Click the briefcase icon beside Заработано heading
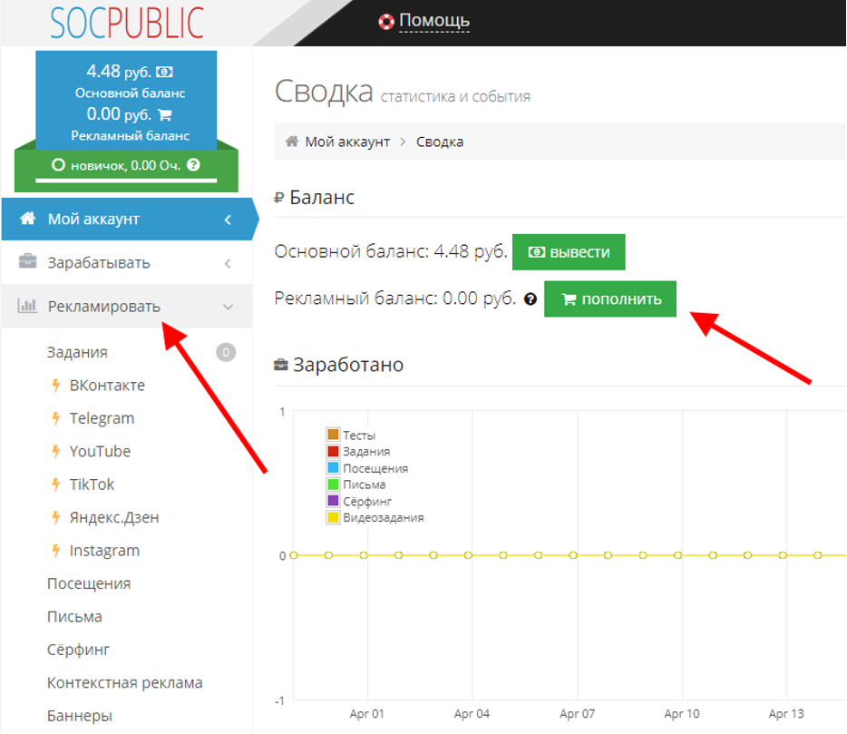 click(281, 365)
